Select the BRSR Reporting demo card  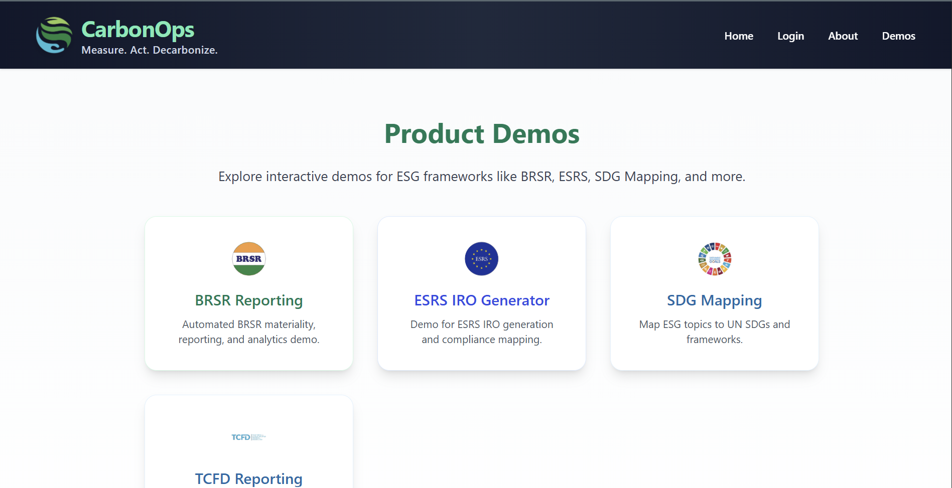[x=248, y=293]
